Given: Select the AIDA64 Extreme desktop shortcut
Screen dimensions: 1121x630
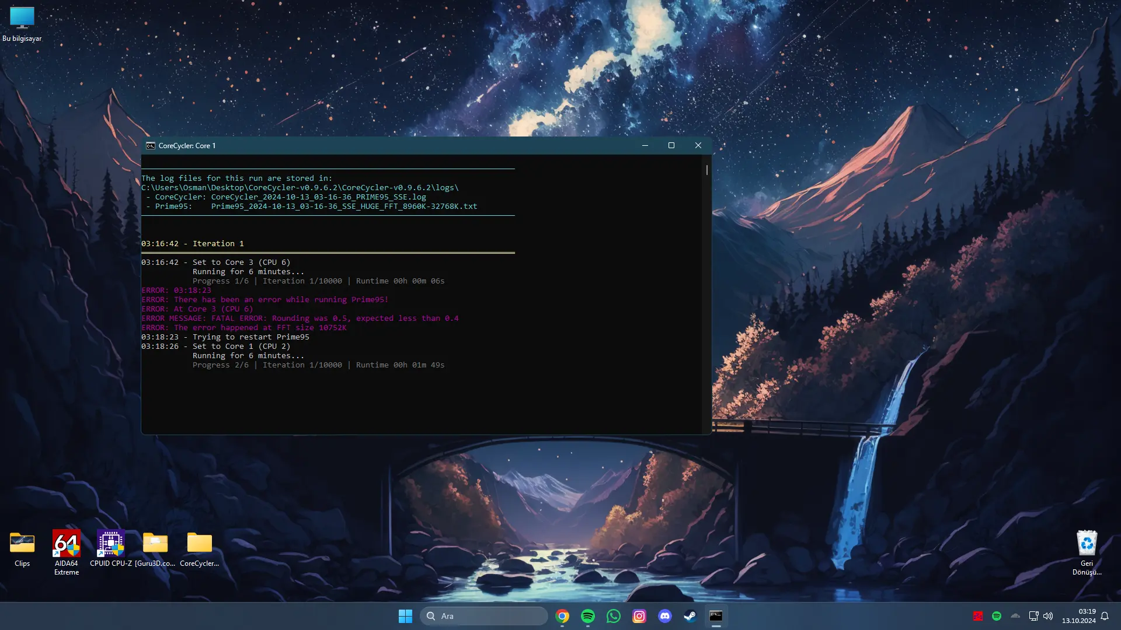Looking at the screenshot, I should (x=67, y=553).
